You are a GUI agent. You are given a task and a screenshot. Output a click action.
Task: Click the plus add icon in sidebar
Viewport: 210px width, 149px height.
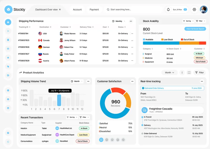click(8, 91)
